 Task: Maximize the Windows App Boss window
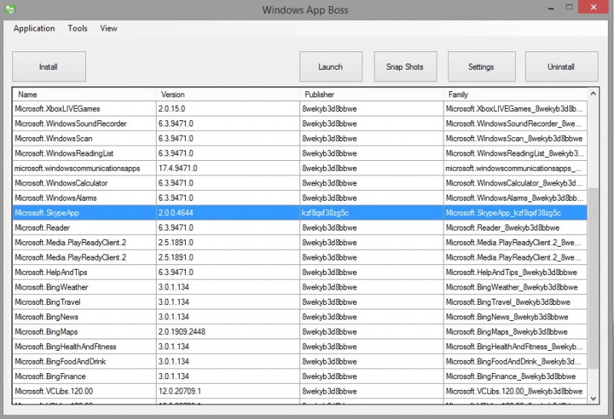pos(569,7)
